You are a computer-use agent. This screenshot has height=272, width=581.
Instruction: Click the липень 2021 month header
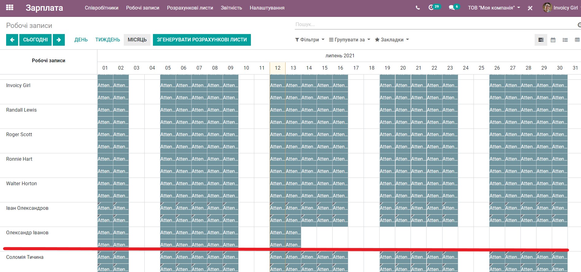340,56
